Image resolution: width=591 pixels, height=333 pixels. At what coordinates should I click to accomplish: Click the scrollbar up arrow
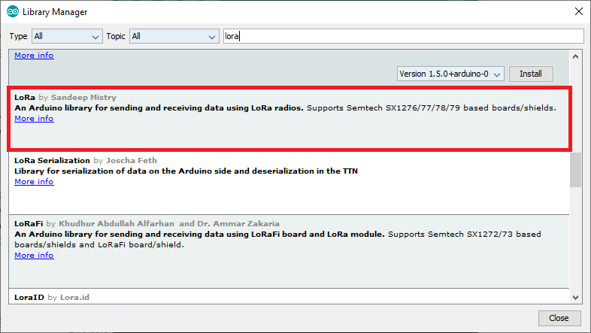tap(576, 57)
